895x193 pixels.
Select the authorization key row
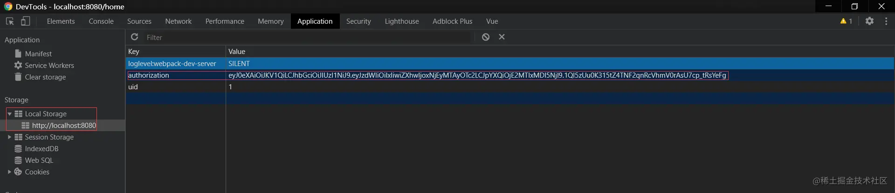pyautogui.click(x=510, y=75)
